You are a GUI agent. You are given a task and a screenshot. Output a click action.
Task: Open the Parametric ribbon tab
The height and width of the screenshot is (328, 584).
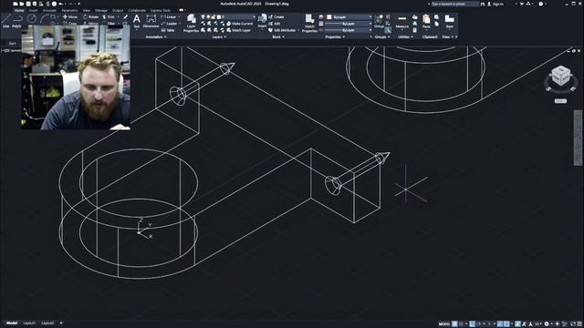[69, 10]
